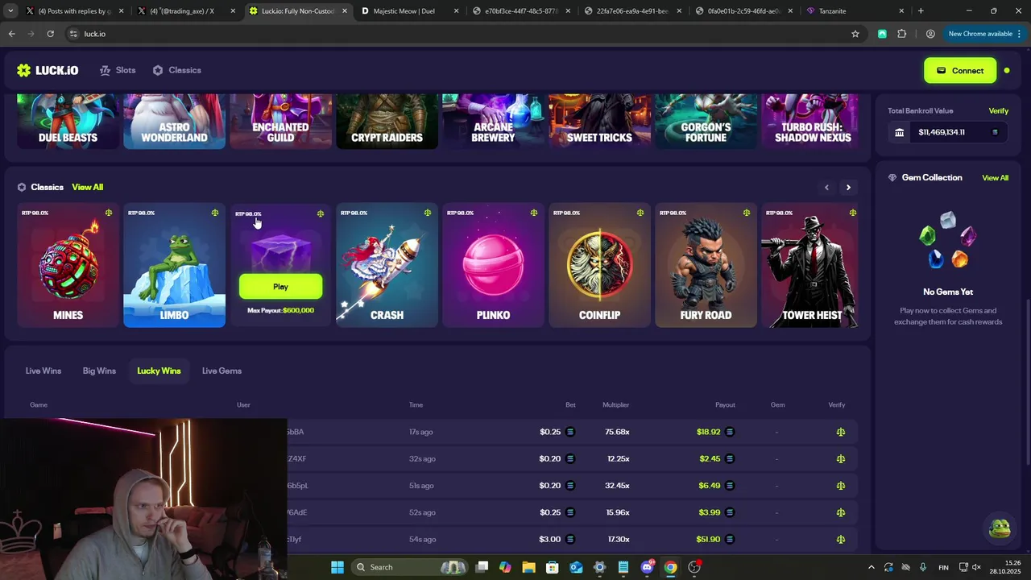Click the fairness scales icon on Coinflip card
The height and width of the screenshot is (580, 1031).
[x=640, y=213]
